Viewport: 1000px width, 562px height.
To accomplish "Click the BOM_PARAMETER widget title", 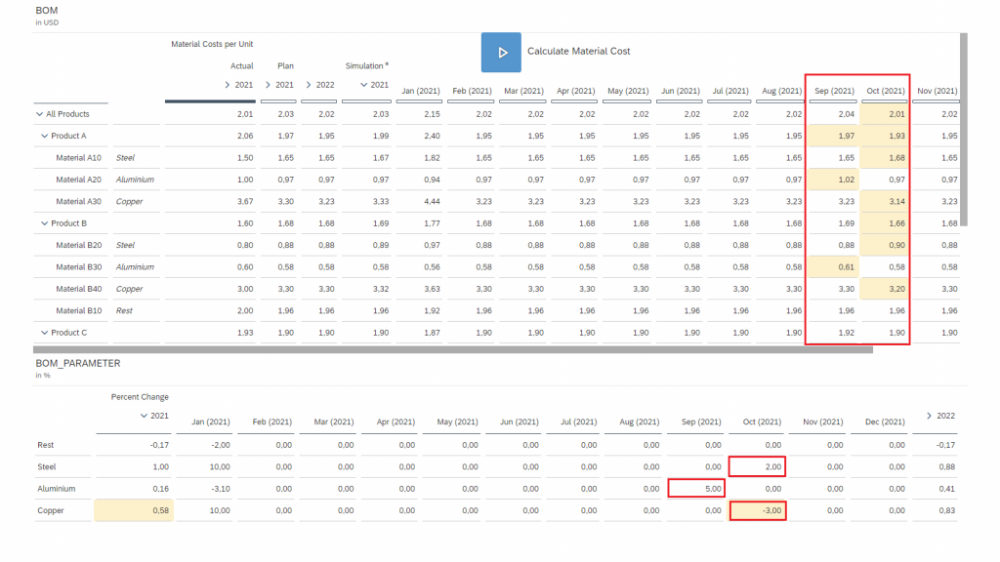I will pyautogui.click(x=78, y=363).
